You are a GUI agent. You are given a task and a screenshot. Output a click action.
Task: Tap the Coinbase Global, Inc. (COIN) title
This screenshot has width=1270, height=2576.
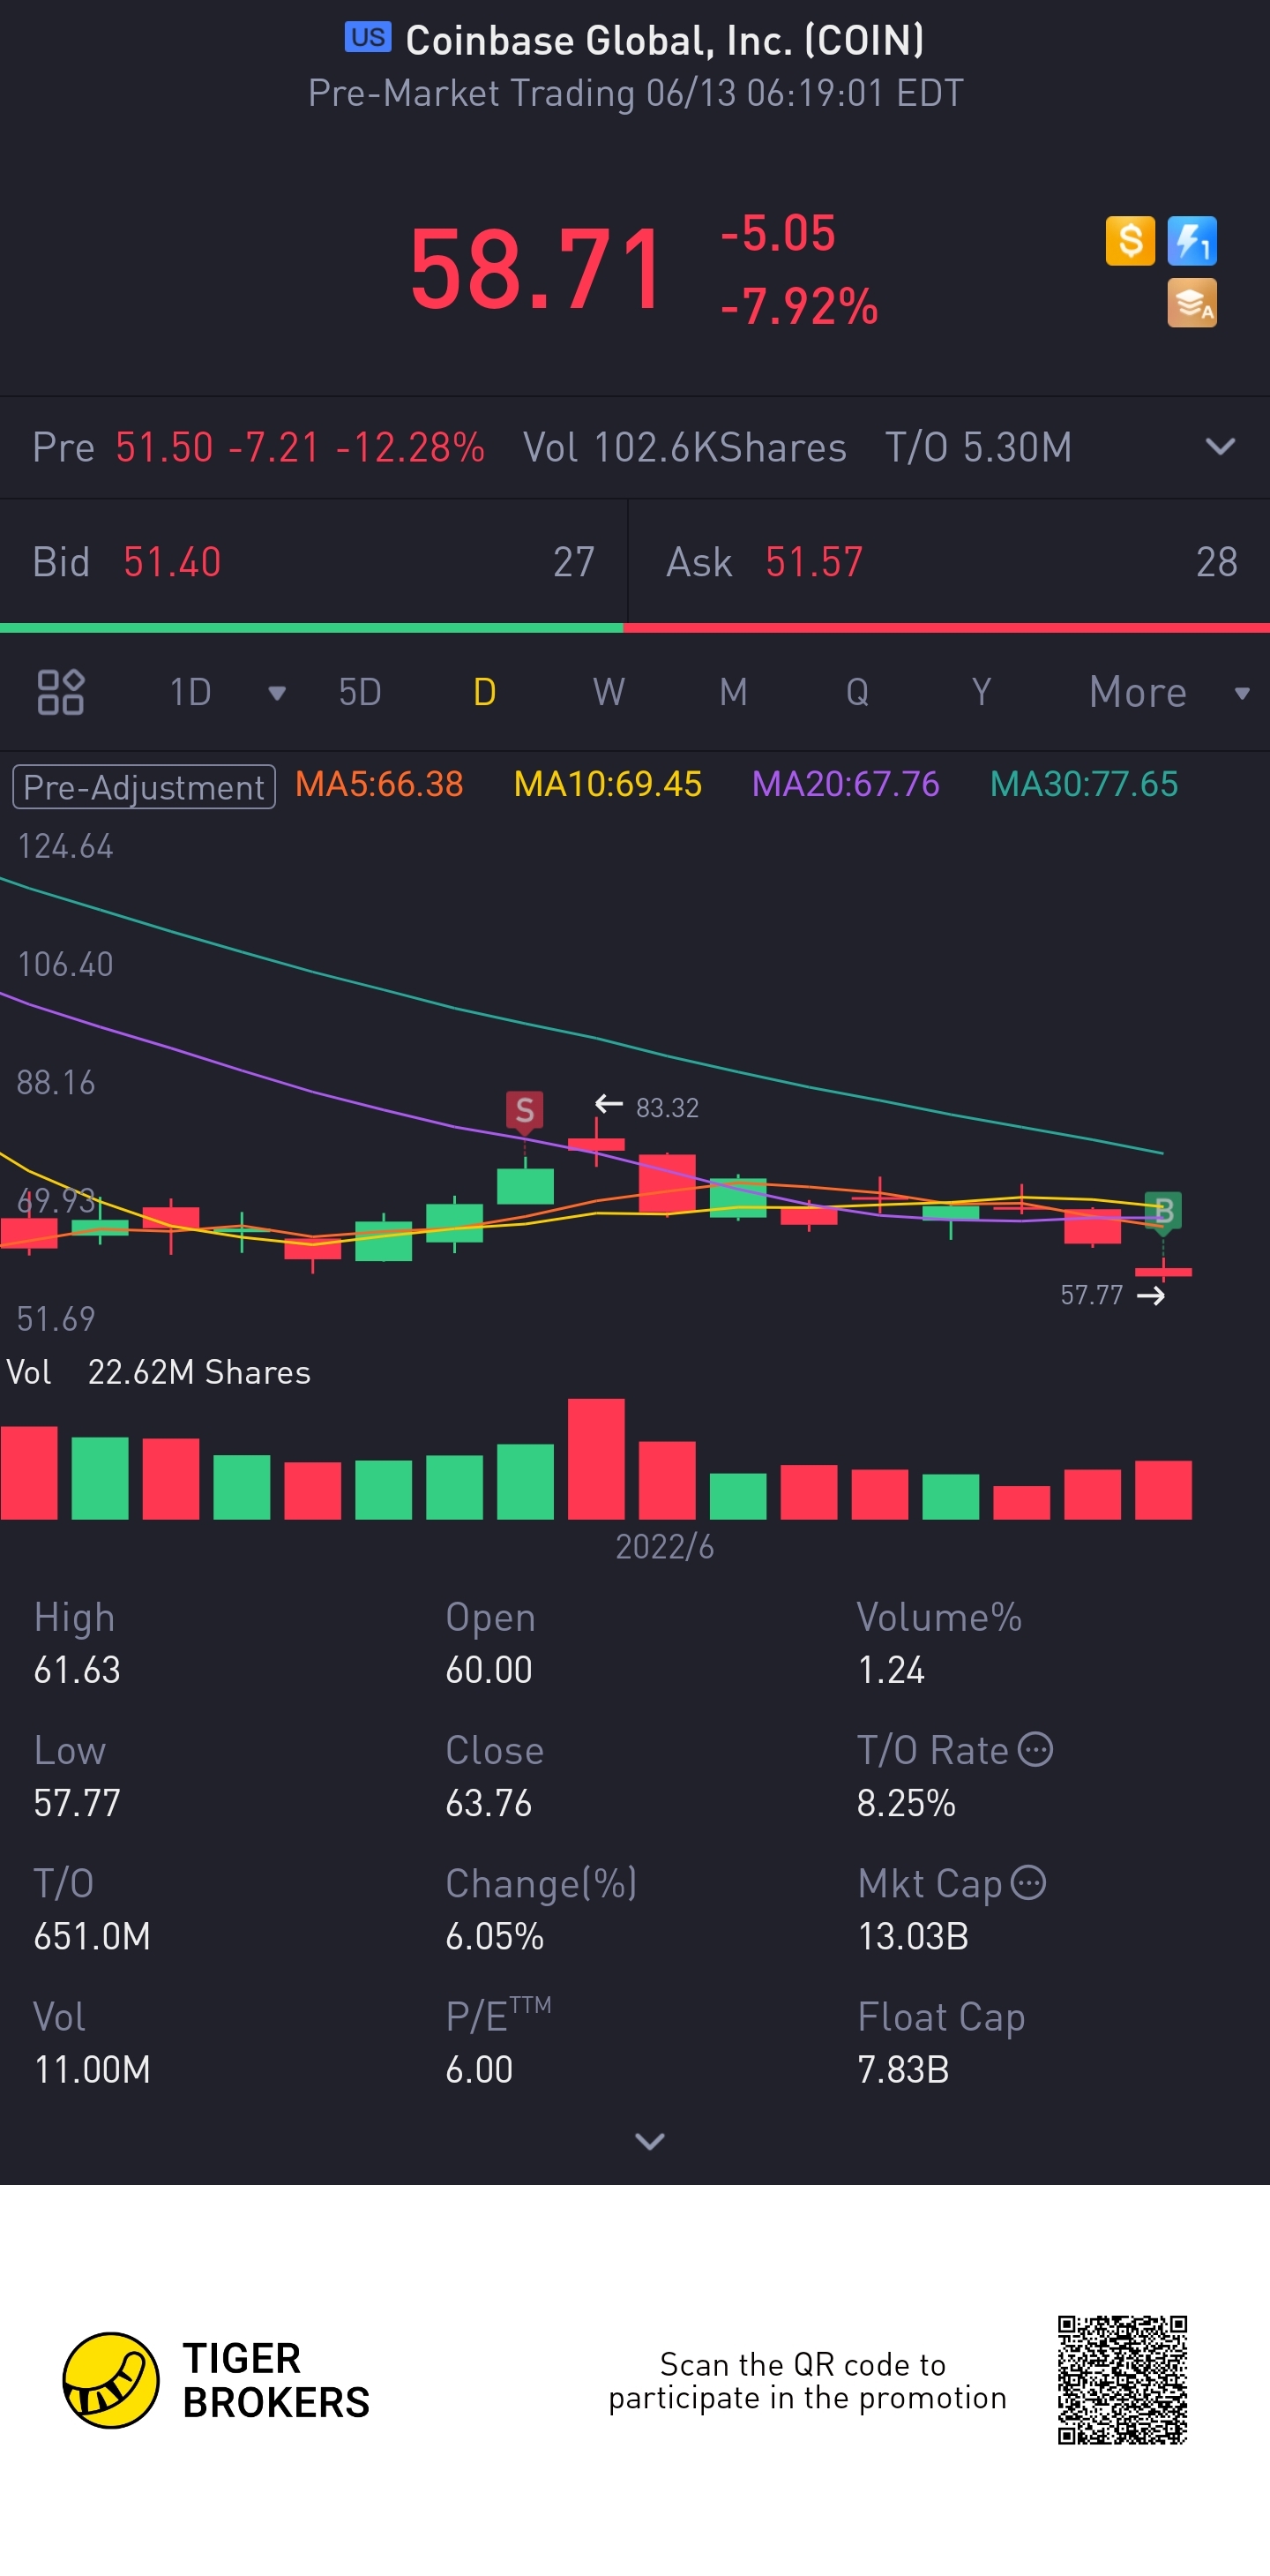coord(664,40)
